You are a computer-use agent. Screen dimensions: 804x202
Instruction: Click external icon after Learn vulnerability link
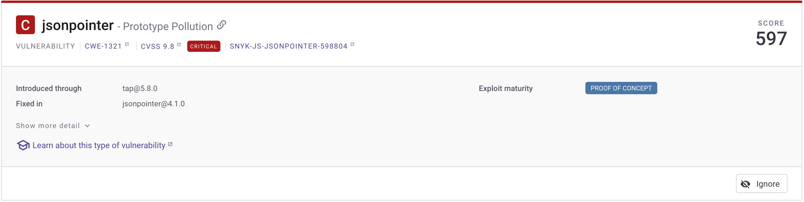[x=170, y=144]
